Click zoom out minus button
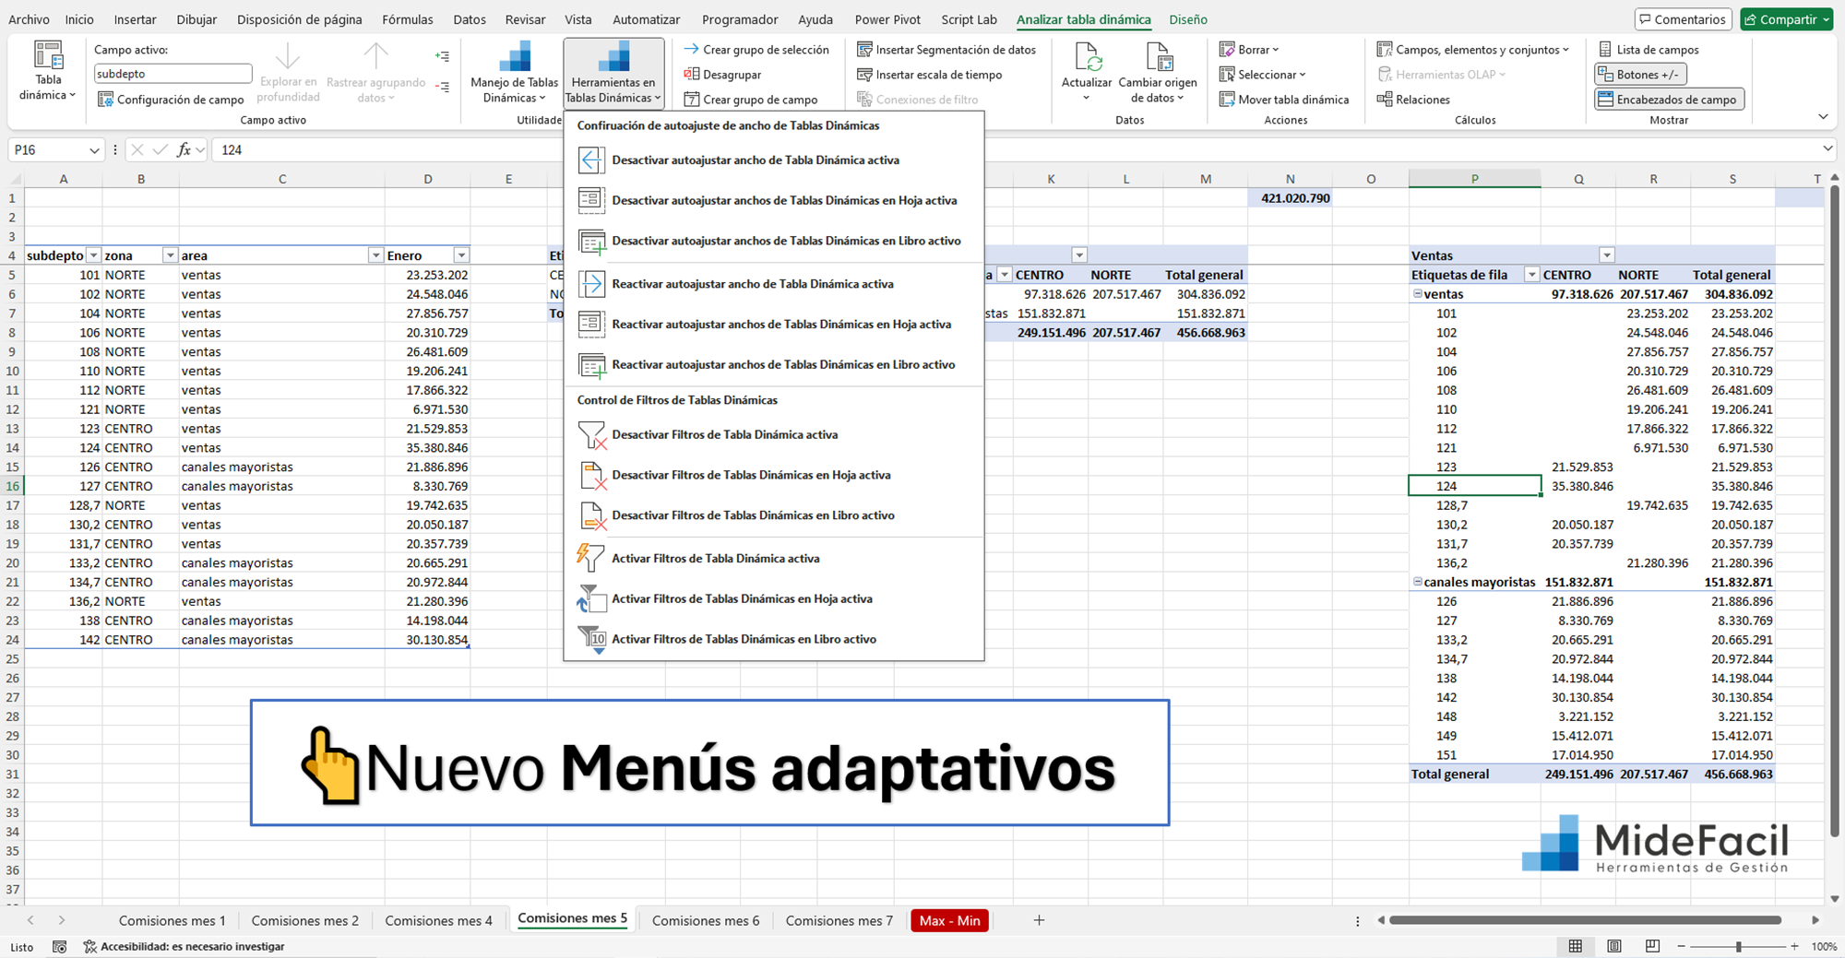 click(1681, 946)
